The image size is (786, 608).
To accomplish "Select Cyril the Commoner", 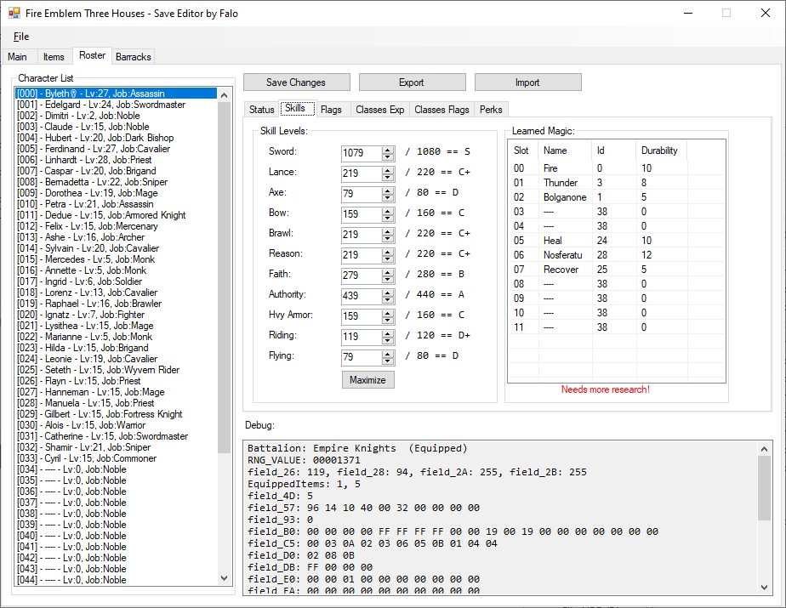I will 117,458.
